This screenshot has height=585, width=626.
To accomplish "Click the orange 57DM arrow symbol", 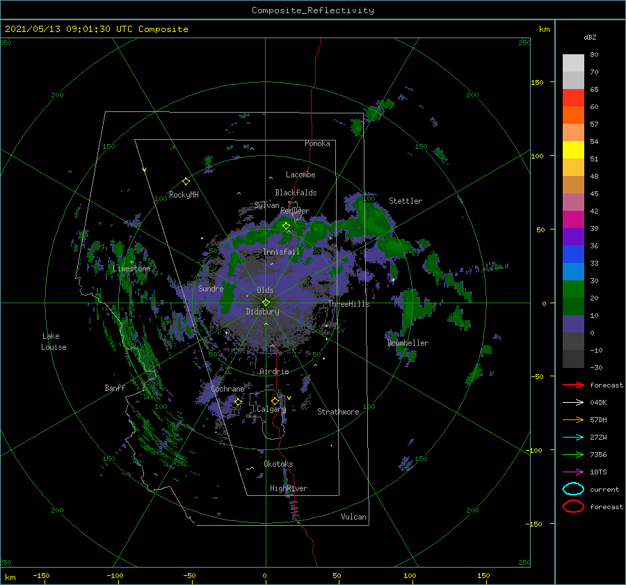I will coord(573,419).
